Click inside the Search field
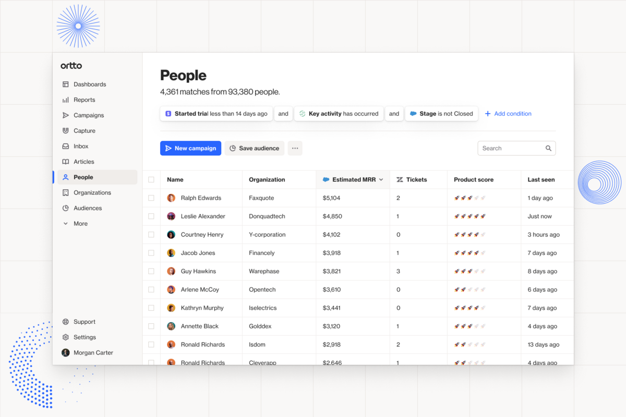Screen dimensions: 626x417 pos(509,148)
